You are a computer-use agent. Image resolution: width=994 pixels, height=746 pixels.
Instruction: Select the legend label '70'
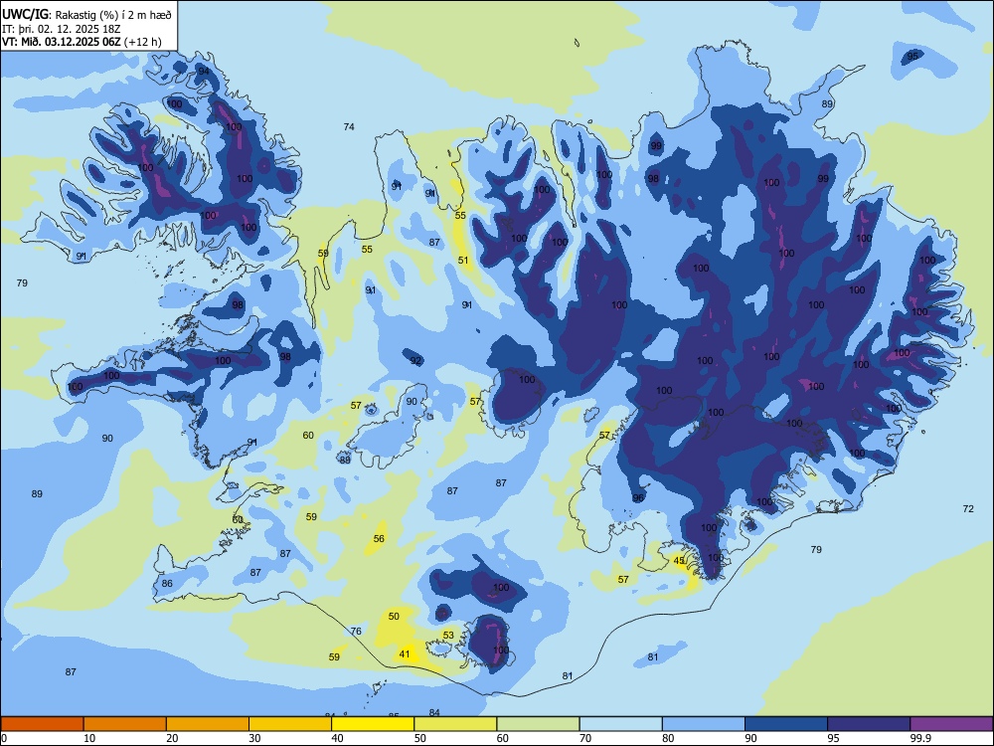pyautogui.click(x=585, y=738)
